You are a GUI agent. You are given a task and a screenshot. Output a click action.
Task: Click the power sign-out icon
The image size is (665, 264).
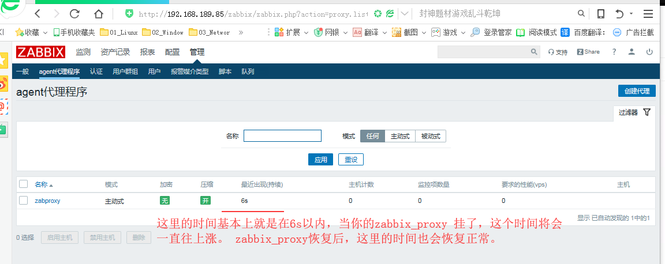coord(649,52)
